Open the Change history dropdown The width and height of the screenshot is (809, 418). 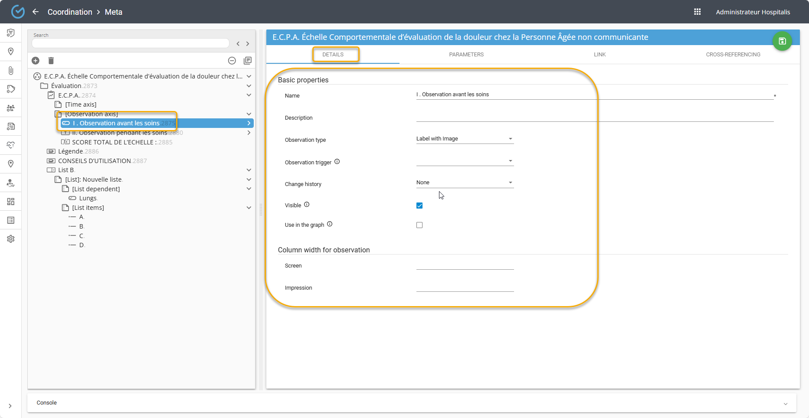point(465,183)
